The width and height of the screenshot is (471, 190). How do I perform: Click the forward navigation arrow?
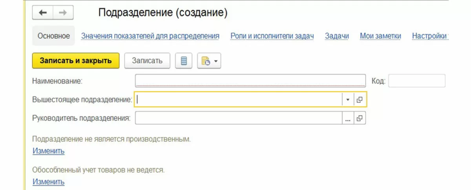(x=63, y=13)
